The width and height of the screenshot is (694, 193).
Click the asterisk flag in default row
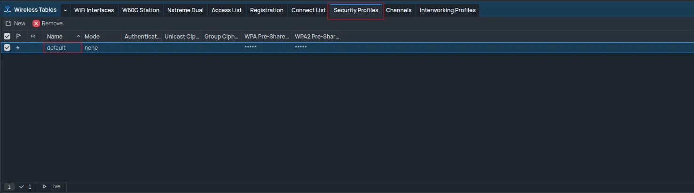click(18, 48)
